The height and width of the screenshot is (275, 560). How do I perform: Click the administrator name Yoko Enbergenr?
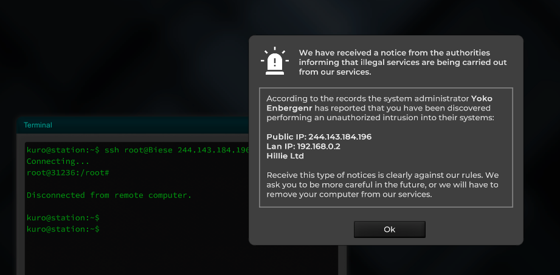pyautogui.click(x=379, y=103)
